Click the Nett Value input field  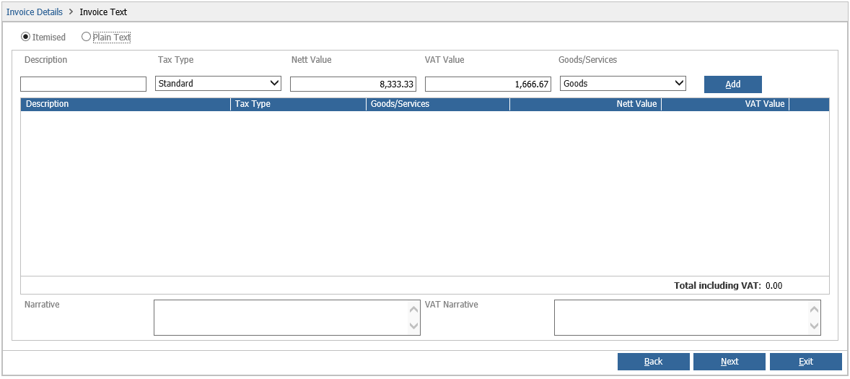point(353,84)
